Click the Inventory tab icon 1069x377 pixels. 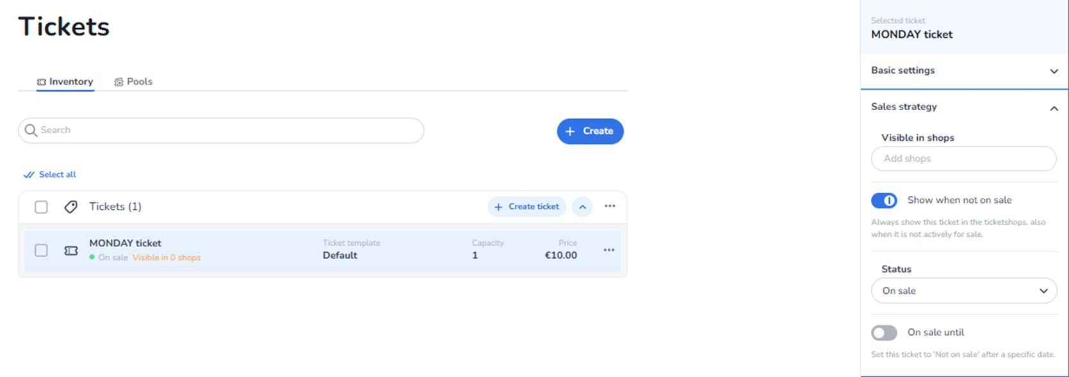[x=42, y=82]
